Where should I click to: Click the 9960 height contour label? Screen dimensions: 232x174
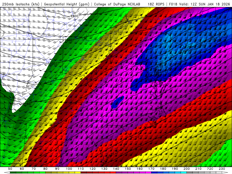coord(68,40)
